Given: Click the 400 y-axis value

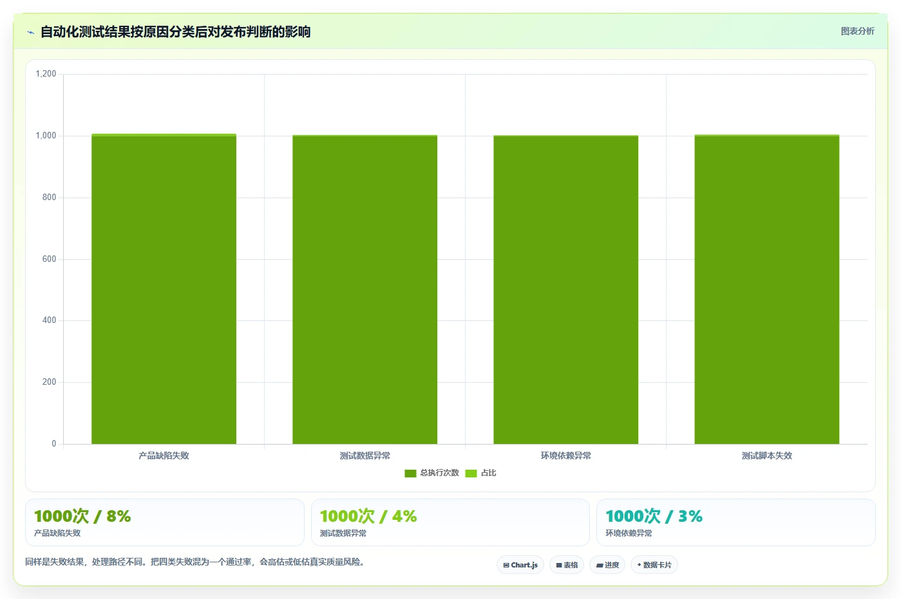Looking at the screenshot, I should (x=49, y=320).
